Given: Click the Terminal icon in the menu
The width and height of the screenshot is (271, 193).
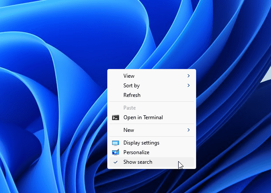Looking at the screenshot, I should (x=116, y=117).
